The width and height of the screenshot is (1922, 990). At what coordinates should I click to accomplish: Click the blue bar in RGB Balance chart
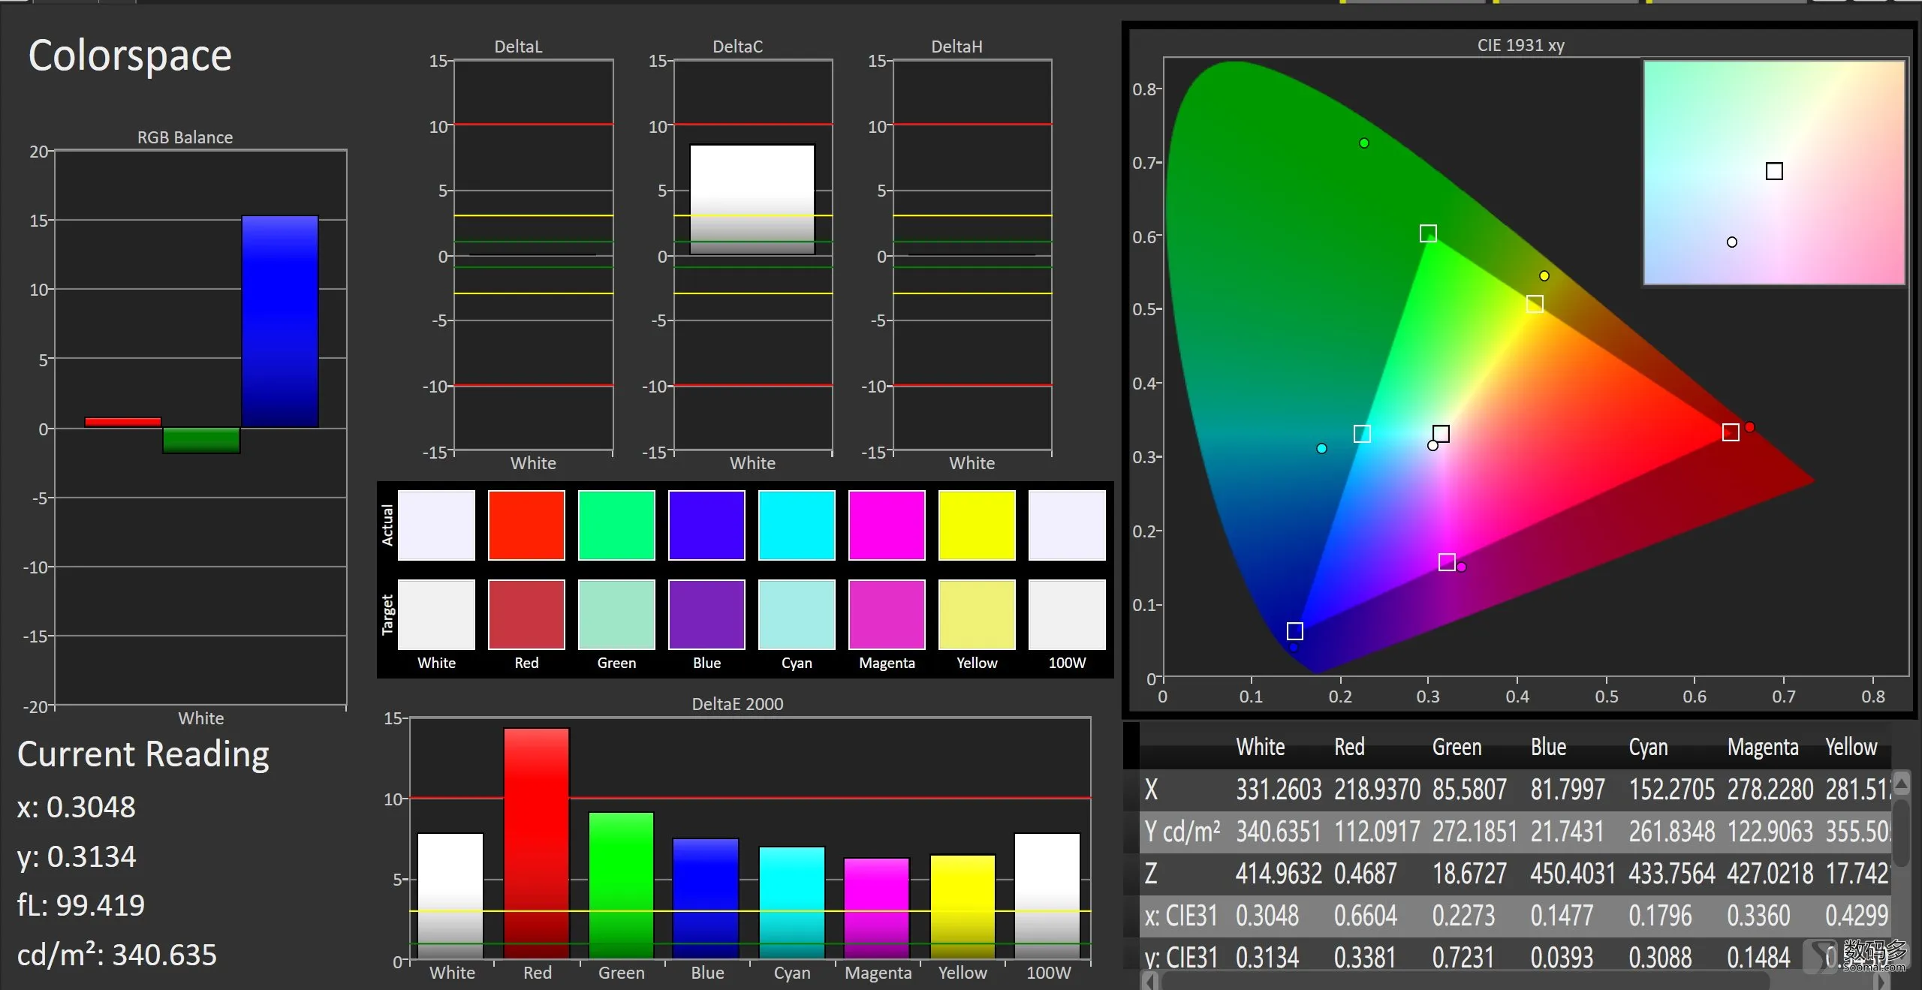280,322
